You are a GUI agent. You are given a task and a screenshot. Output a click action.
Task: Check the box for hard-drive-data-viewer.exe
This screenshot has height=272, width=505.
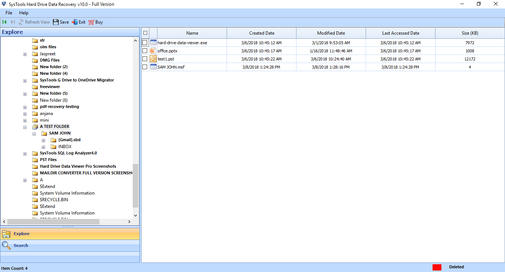[145, 43]
